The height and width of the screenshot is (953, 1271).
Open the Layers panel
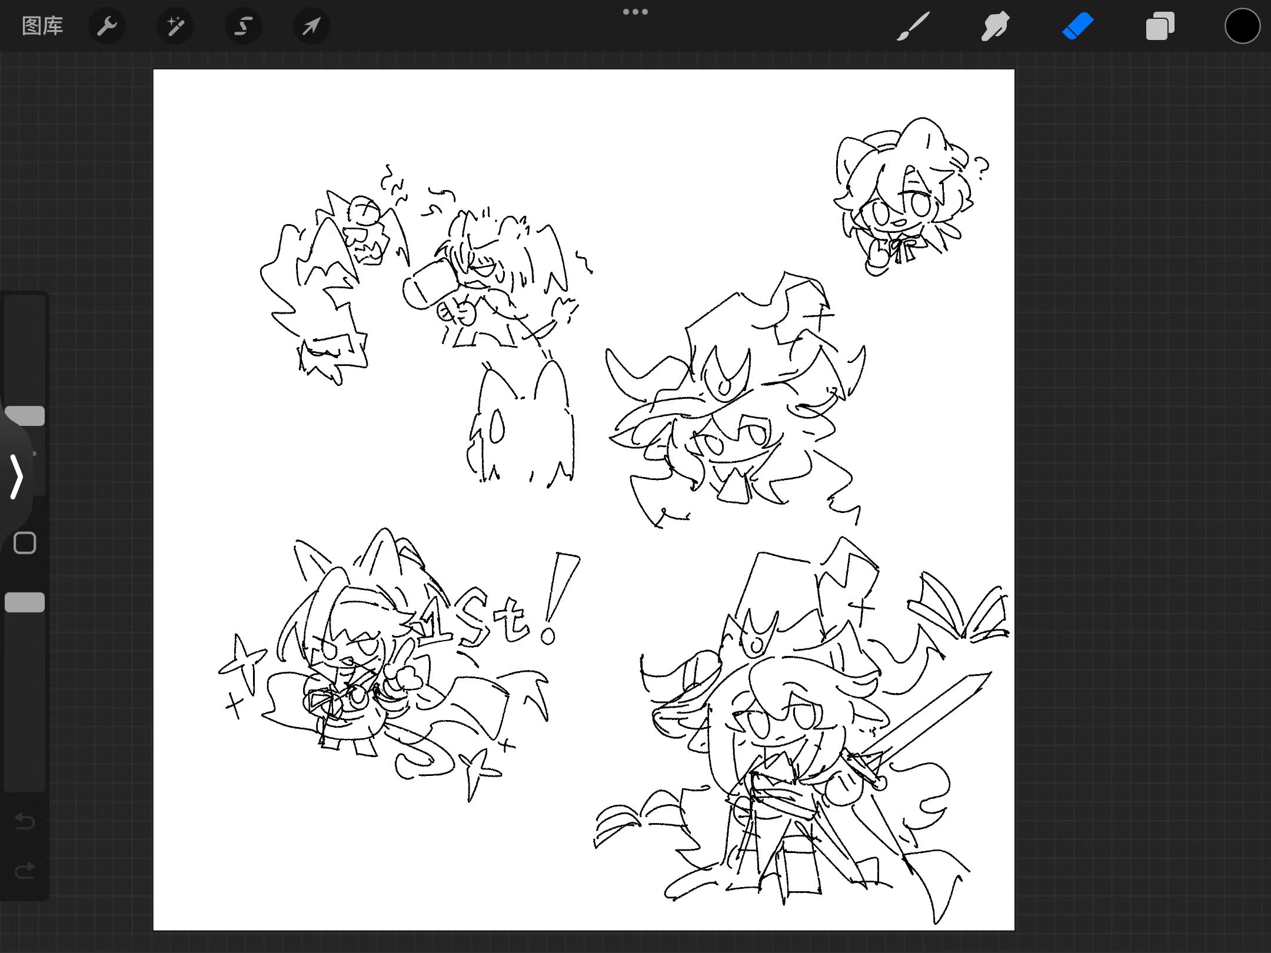click(x=1160, y=26)
